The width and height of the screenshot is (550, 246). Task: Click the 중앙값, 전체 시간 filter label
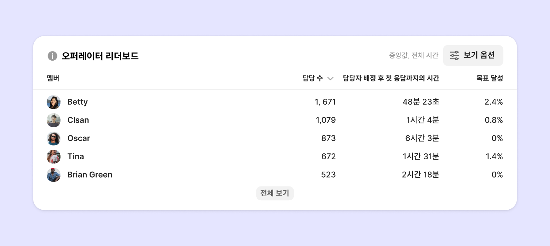(414, 55)
